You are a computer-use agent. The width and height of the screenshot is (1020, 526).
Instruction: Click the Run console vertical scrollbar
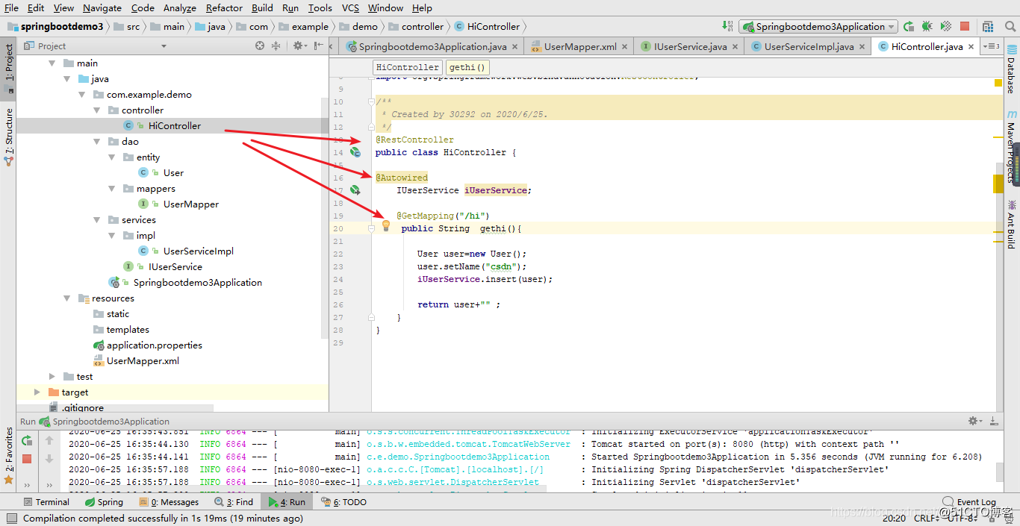pyautogui.click(x=1000, y=472)
